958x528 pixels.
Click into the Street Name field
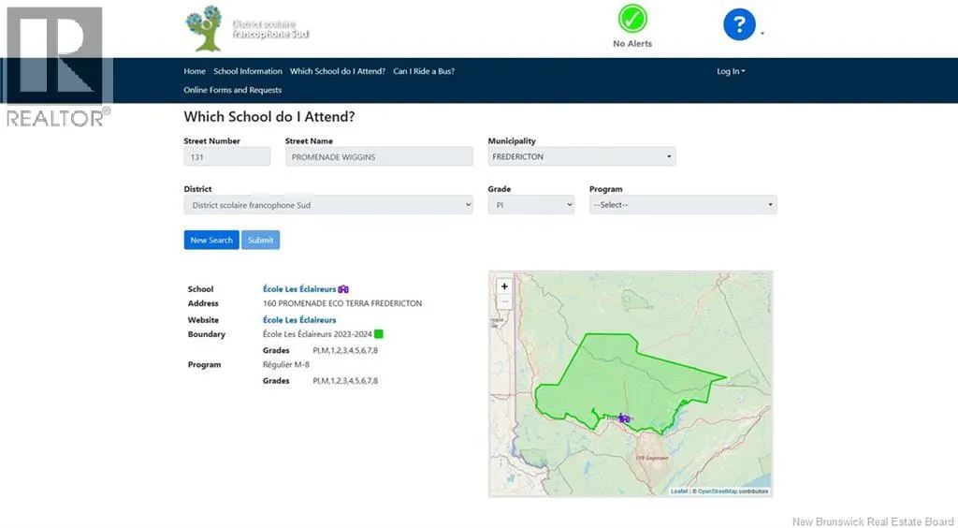pos(379,157)
